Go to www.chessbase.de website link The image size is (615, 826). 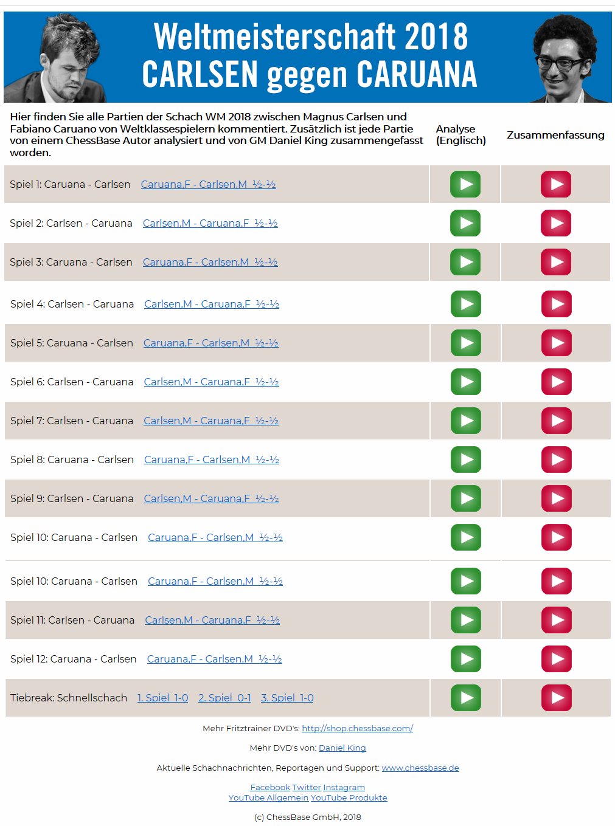coord(420,768)
